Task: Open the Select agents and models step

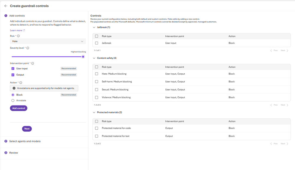Action: (25, 141)
